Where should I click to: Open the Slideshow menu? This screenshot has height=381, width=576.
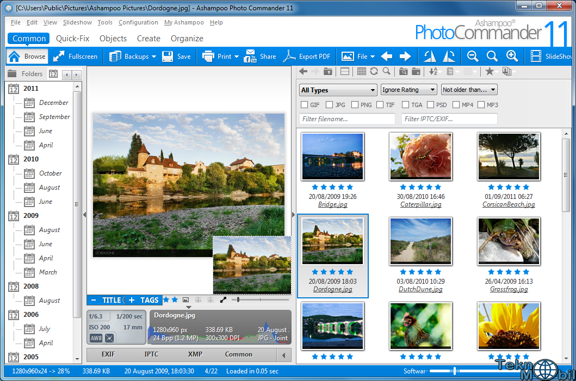(78, 22)
